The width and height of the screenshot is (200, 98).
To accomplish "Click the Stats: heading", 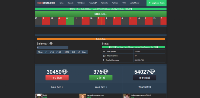I will click(x=105, y=44).
